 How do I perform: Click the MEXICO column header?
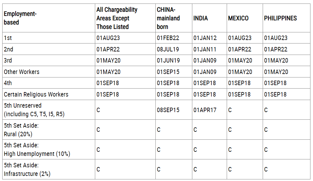(x=238, y=18)
